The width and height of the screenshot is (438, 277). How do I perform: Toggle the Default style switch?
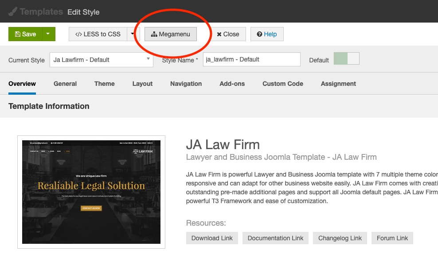pyautogui.click(x=346, y=59)
